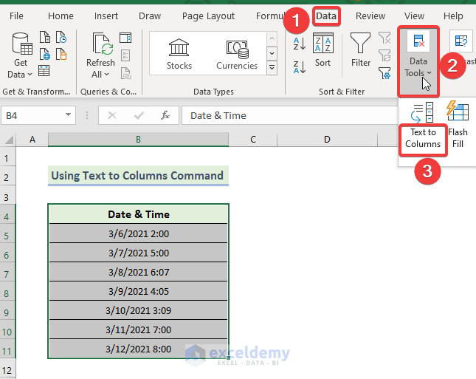Click Existing Connections icon
The width and height of the screenshot is (476, 379).
coord(61,55)
